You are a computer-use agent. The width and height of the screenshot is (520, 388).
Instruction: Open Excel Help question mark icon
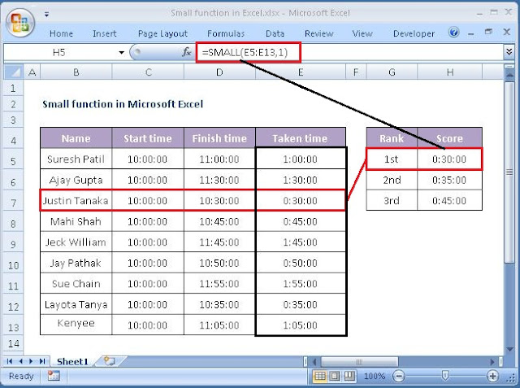[453, 33]
